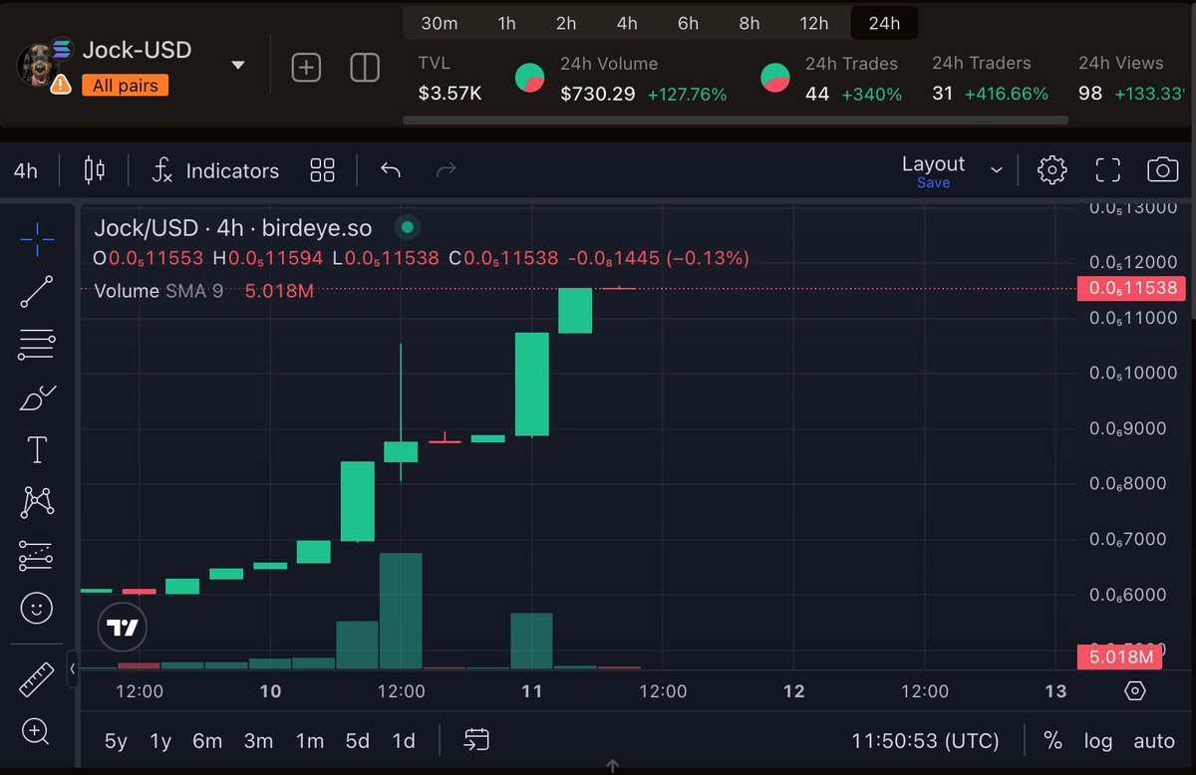Click the Save layout link

pos(933,182)
